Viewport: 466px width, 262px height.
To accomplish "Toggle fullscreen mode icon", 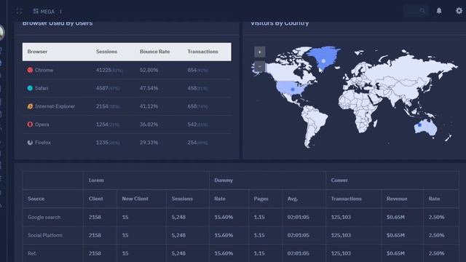I will [x=19, y=12].
